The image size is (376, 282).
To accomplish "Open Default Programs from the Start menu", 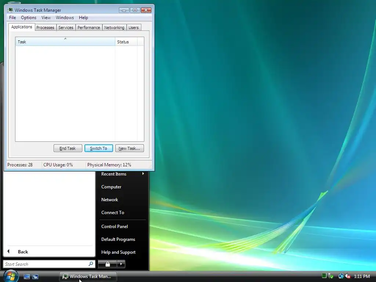I will [x=118, y=239].
